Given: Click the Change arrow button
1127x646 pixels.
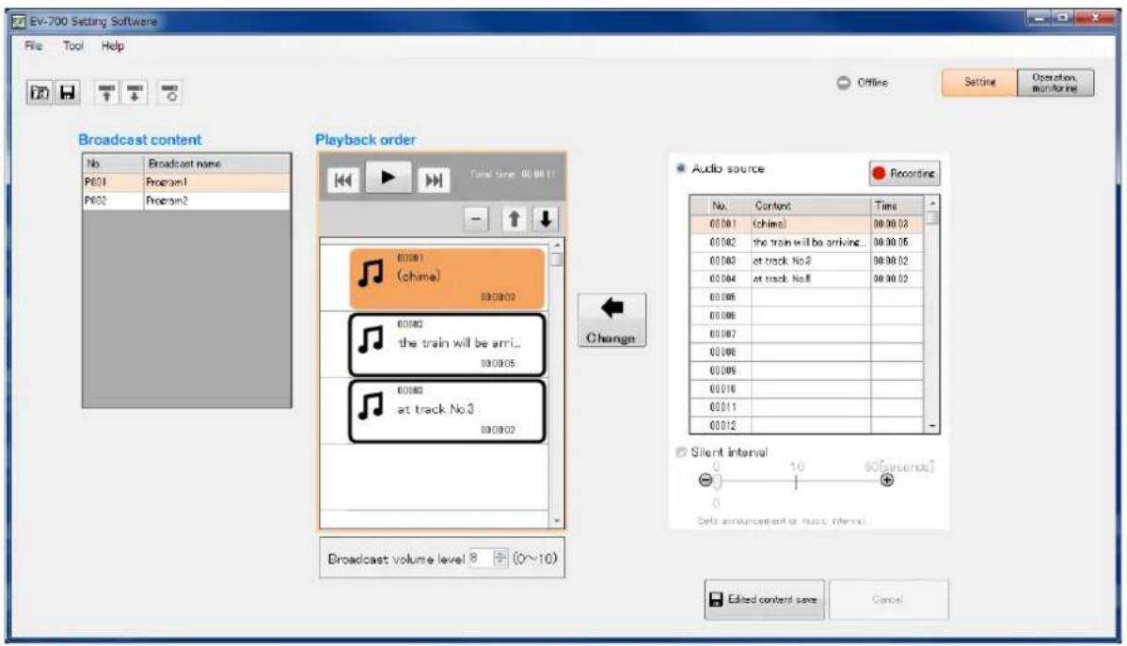Looking at the screenshot, I should (x=611, y=321).
